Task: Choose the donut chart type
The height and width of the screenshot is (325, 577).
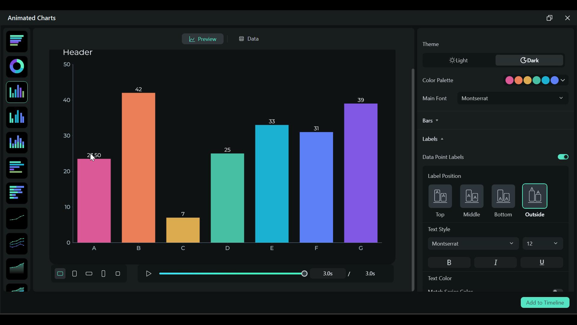Action: [17, 67]
